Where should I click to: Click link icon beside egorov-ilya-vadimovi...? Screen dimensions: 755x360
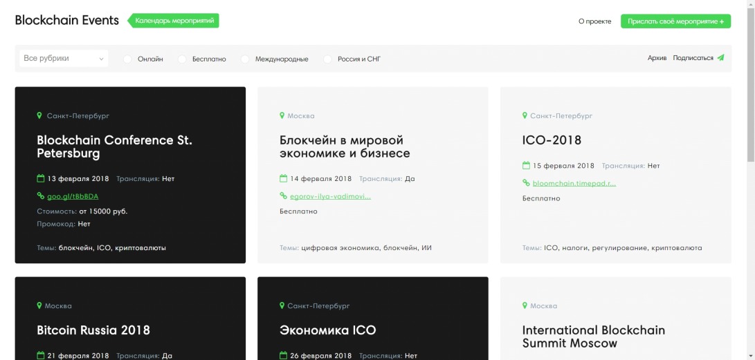283,196
